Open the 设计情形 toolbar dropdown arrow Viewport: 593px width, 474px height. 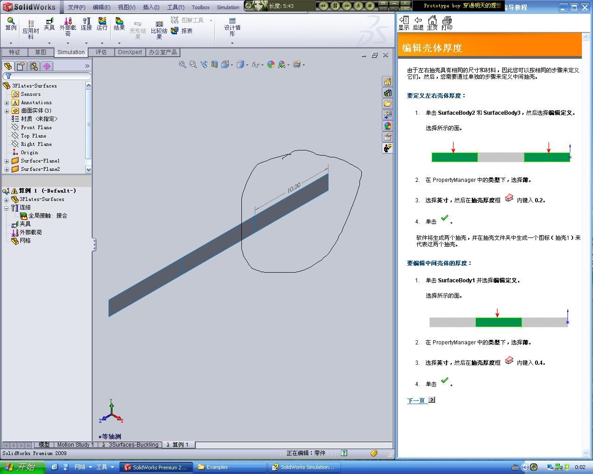pyautogui.click(x=232, y=43)
